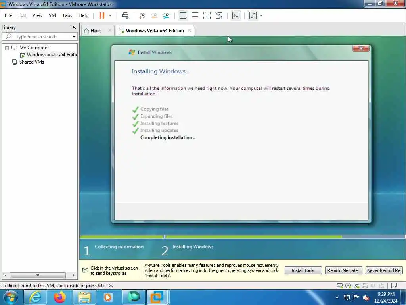Click the hard disk status bar icon
The width and height of the screenshot is (406, 305).
[339, 286]
